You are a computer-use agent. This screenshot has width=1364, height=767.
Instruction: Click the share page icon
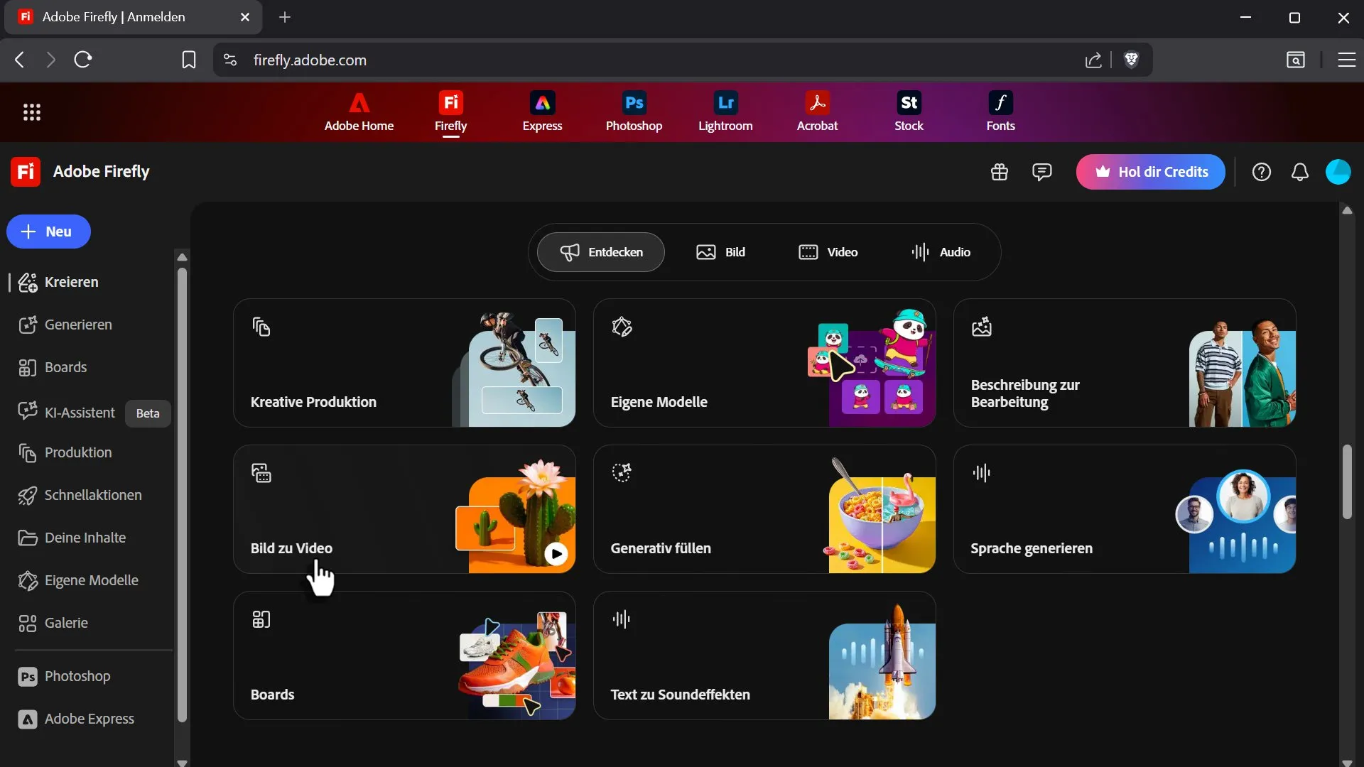click(x=1093, y=60)
